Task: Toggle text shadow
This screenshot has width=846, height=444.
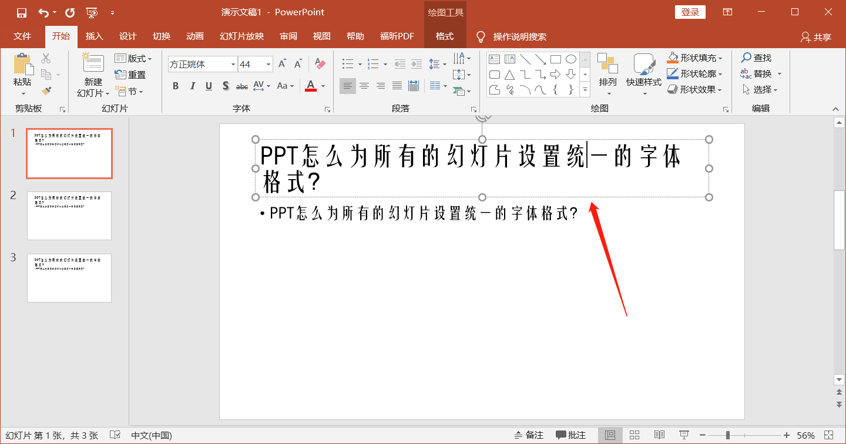Action: pyautogui.click(x=226, y=86)
